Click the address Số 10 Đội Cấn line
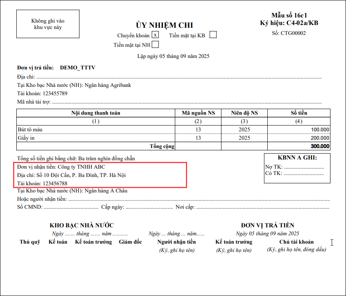Screen dimensions: 346x296 (x=81, y=175)
